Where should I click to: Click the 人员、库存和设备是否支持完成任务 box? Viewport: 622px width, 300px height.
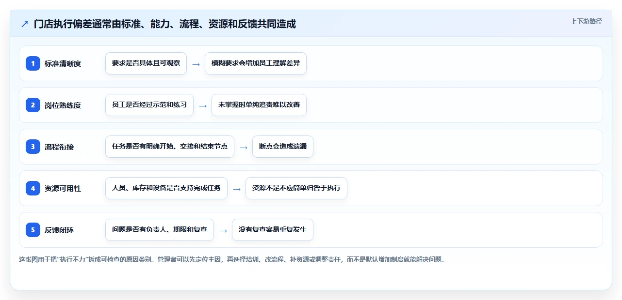[166, 188]
